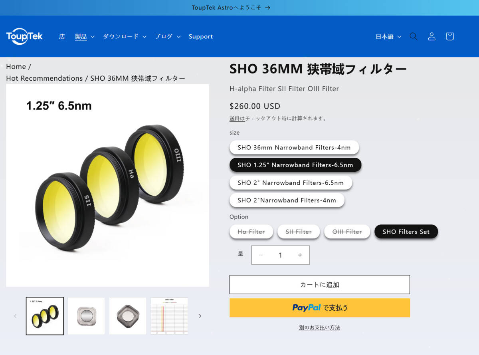Select SHO 2" Narrowband Filters-6.5nm size
The width and height of the screenshot is (479, 355).
(x=291, y=182)
